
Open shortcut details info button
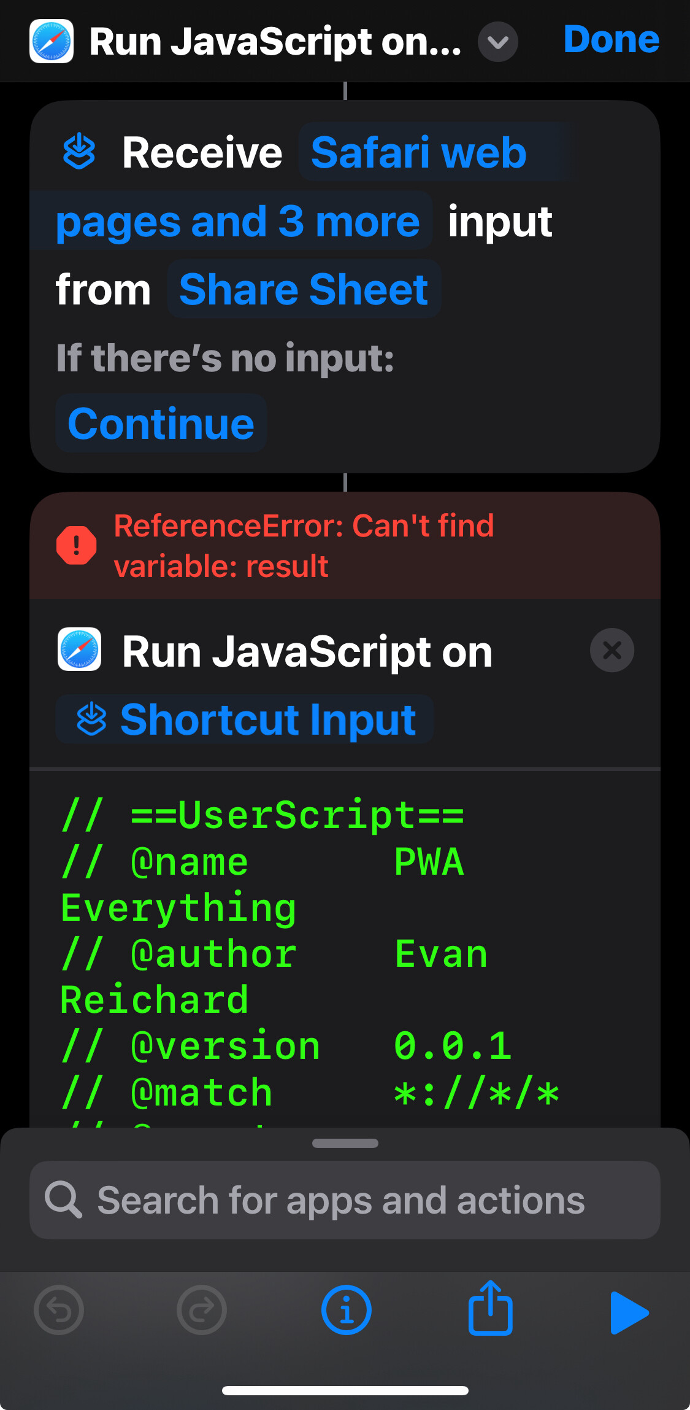[347, 1310]
